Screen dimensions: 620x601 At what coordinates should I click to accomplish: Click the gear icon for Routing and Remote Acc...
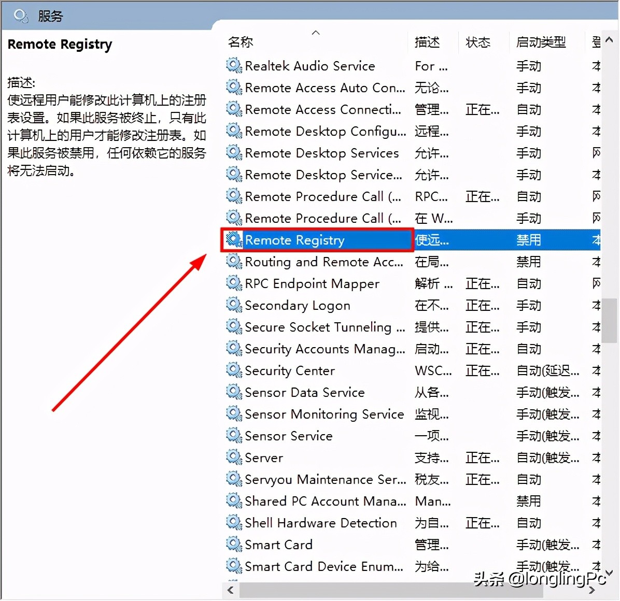point(234,262)
